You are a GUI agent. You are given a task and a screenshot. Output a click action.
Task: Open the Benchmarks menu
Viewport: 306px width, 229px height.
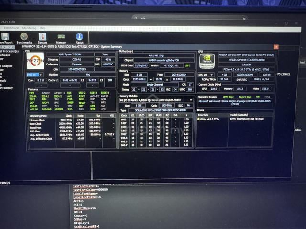pyautogui.click(x=11, y=28)
